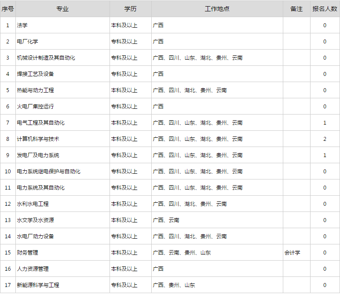
Task: Open the 贵州 link in 水利水电工程 row
Action: click(x=205, y=204)
